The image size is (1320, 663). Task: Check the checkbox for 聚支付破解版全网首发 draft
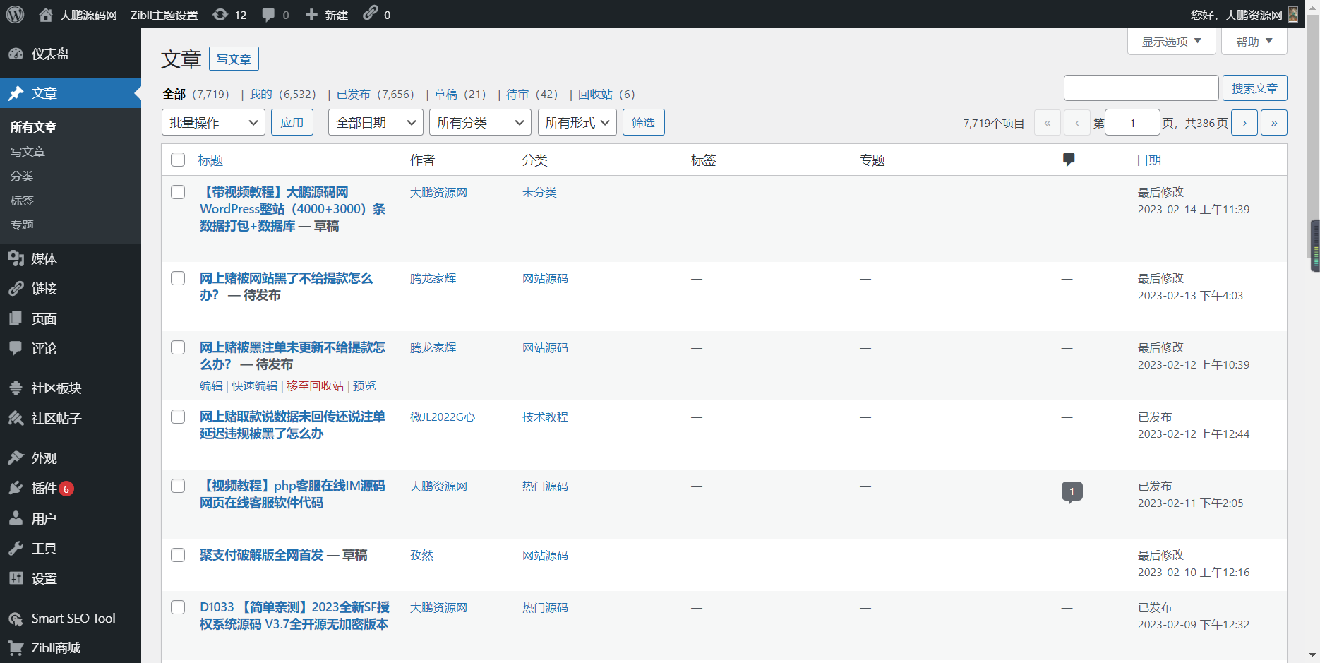178,555
